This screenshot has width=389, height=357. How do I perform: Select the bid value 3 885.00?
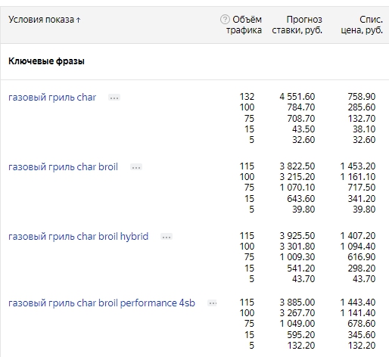(297, 303)
